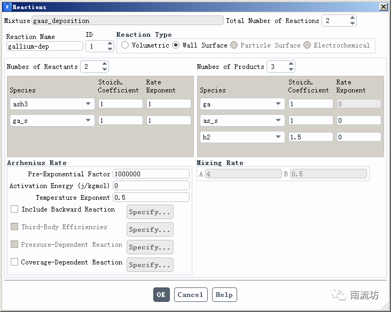Click Specify button for Backward Reaction

click(150, 212)
